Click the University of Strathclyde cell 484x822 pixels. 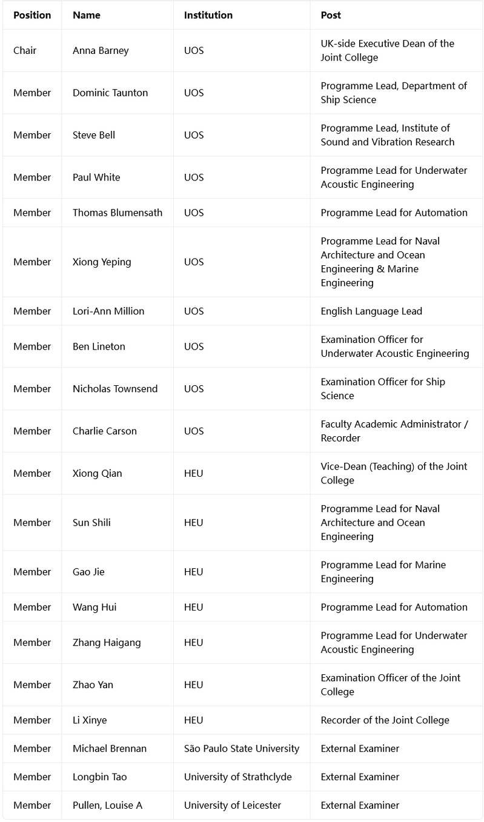tap(242, 777)
